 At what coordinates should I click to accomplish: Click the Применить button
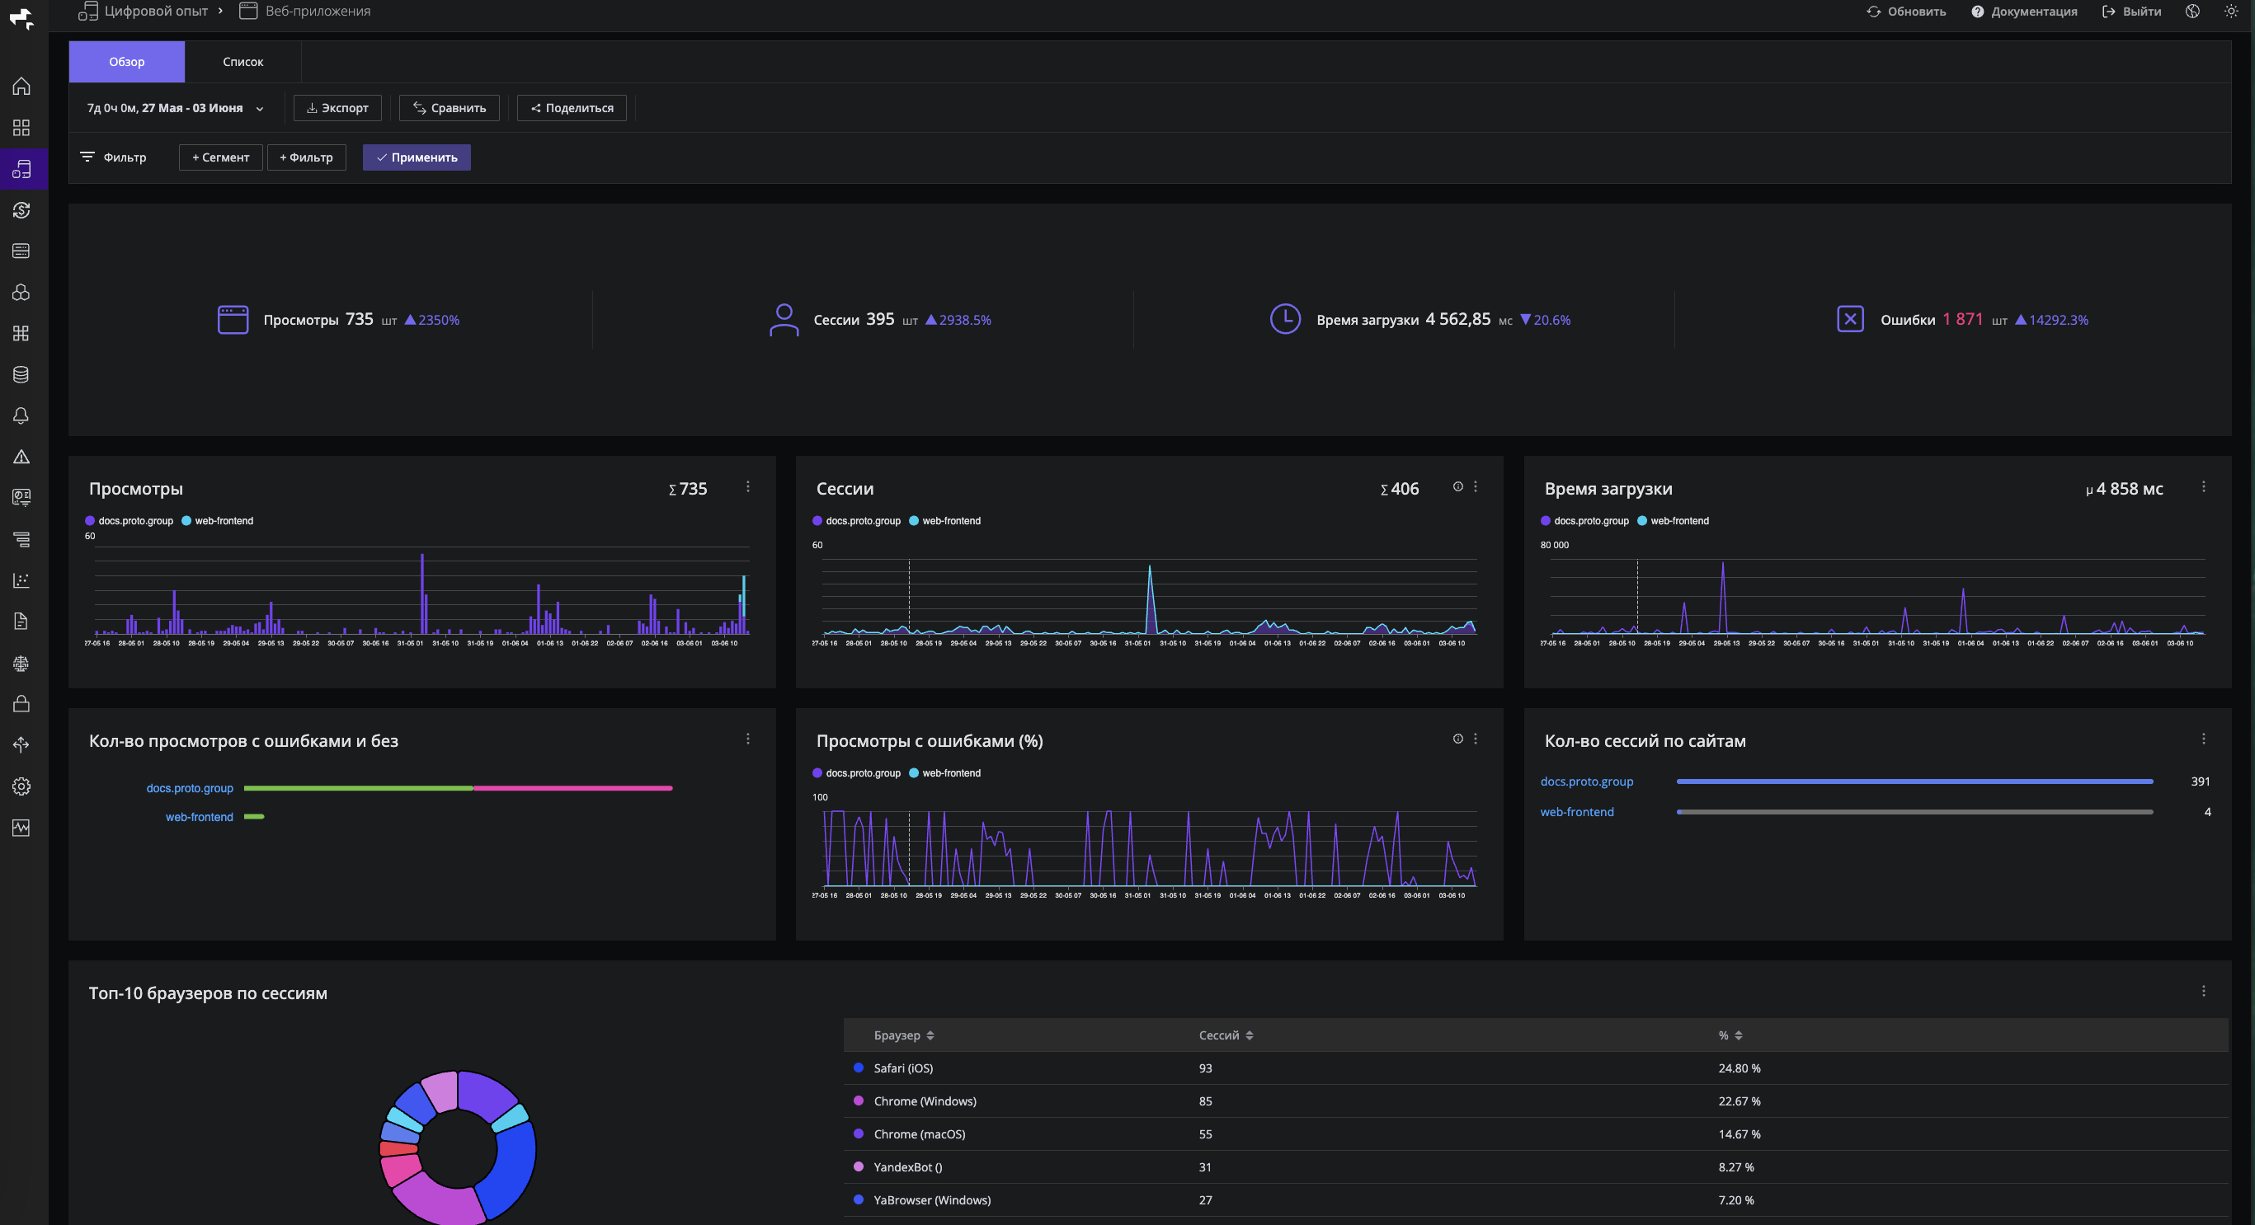point(417,157)
